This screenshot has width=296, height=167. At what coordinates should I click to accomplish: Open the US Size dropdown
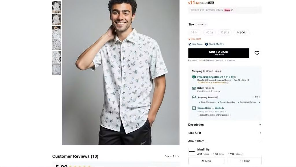(x=201, y=25)
